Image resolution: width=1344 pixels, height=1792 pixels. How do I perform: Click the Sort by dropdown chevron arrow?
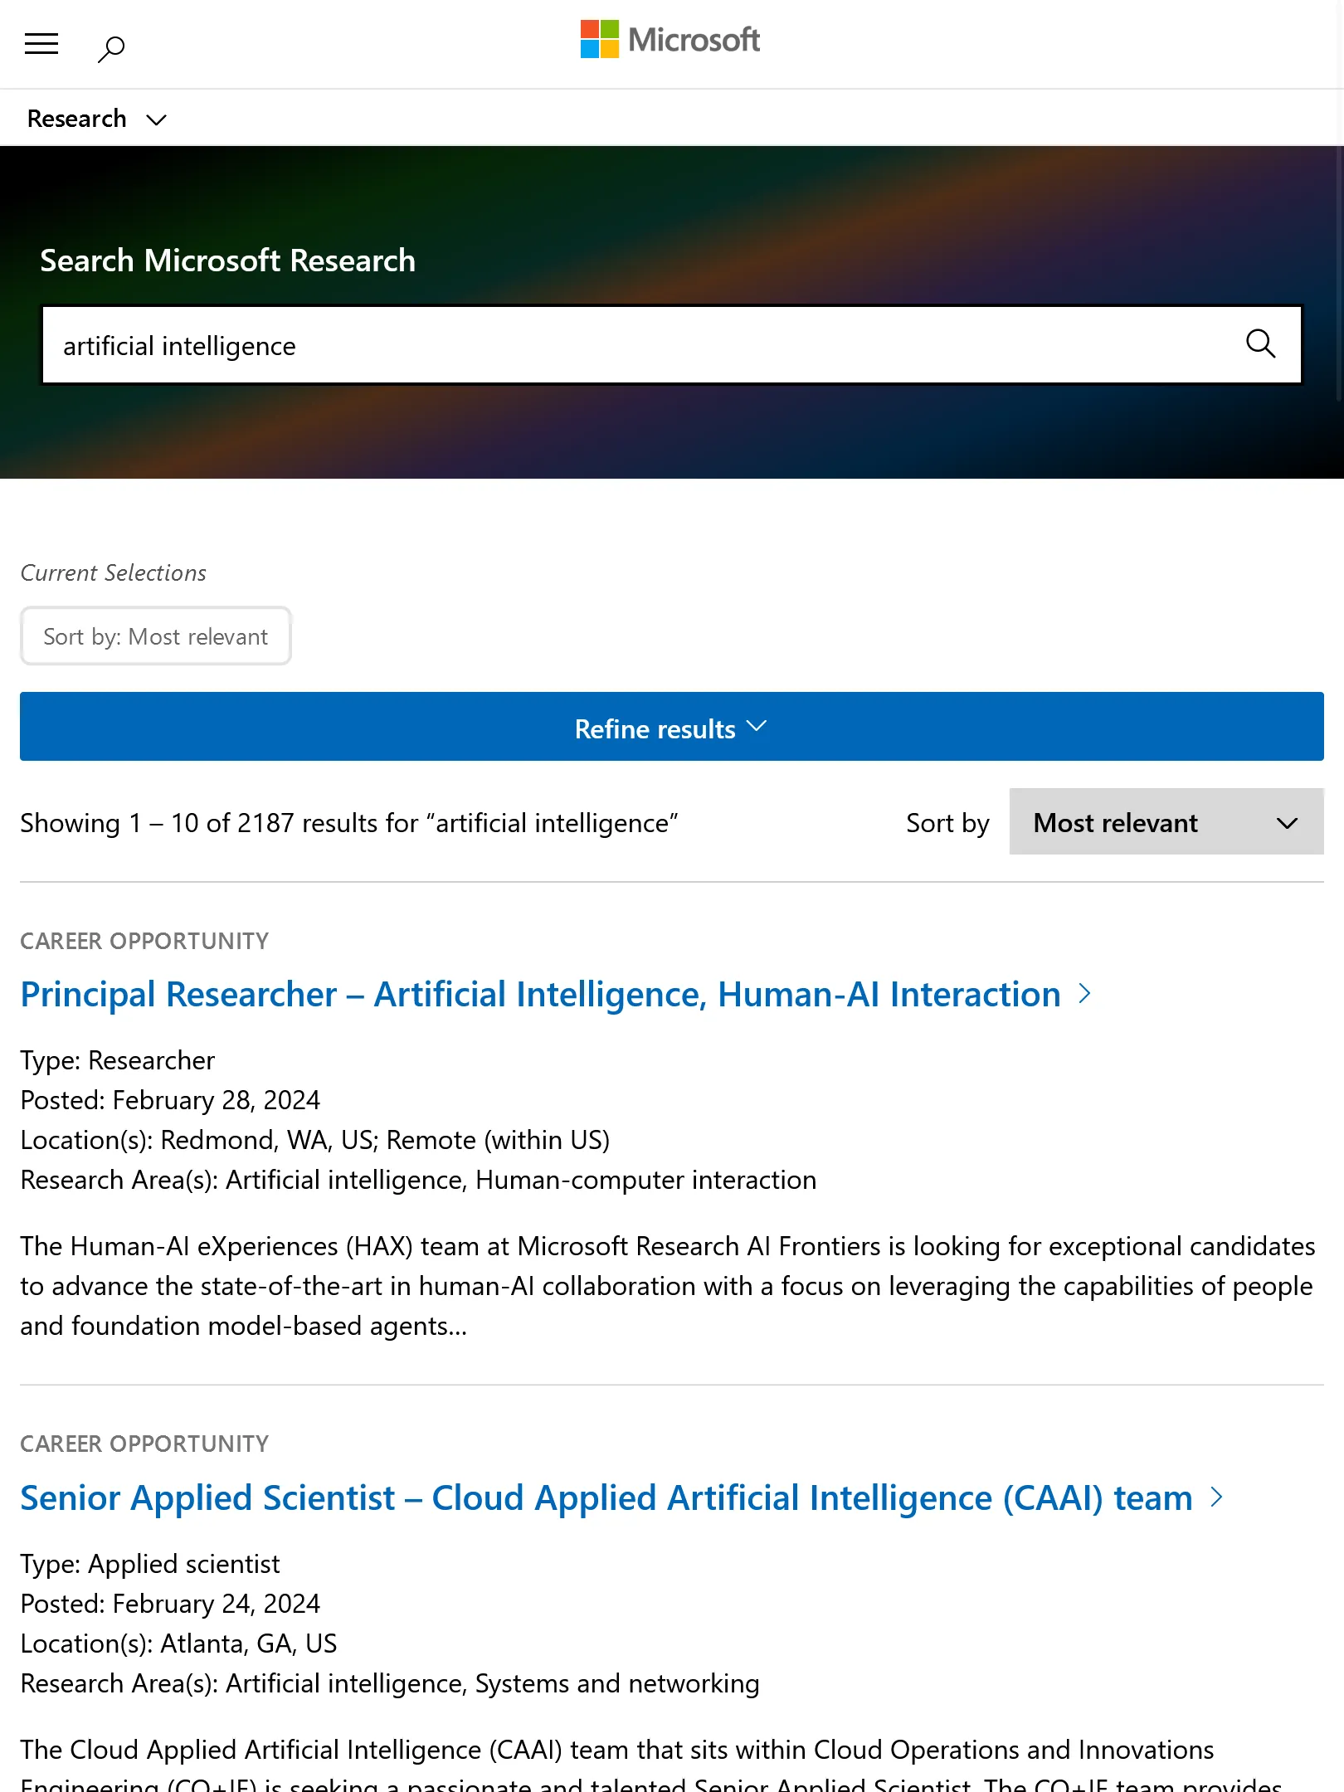[x=1287, y=823]
